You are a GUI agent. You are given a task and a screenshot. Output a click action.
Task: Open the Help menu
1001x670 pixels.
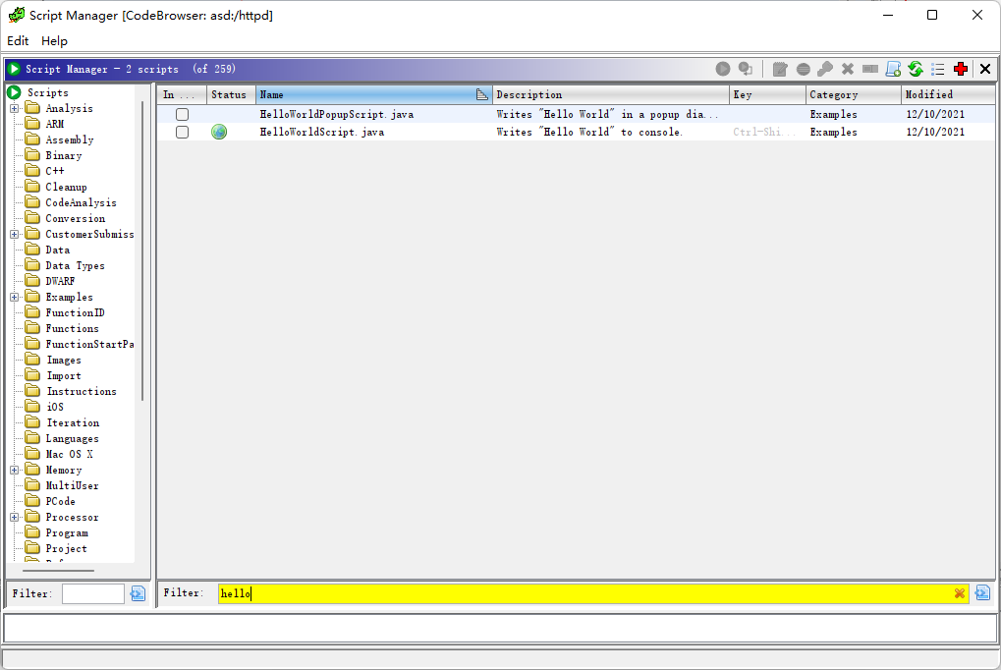coord(54,41)
